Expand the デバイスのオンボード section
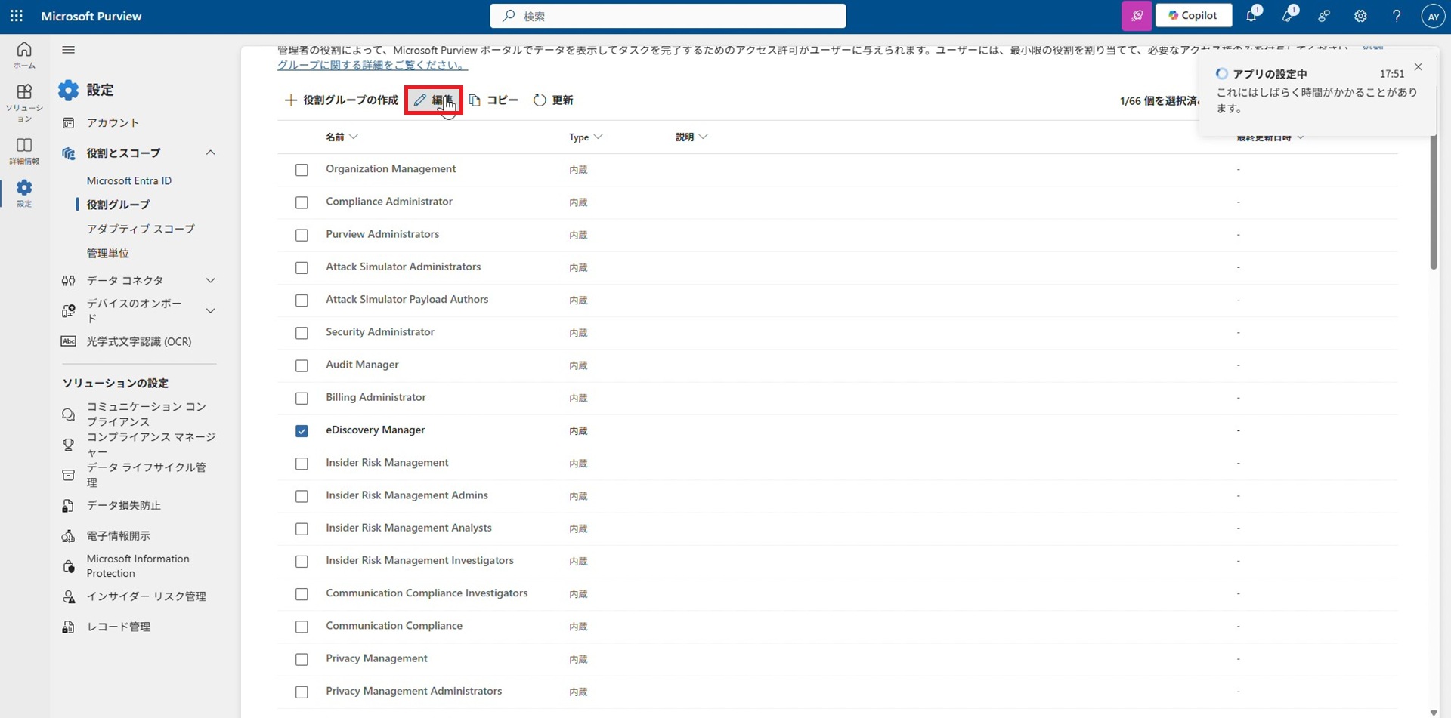1451x718 pixels. 211,310
